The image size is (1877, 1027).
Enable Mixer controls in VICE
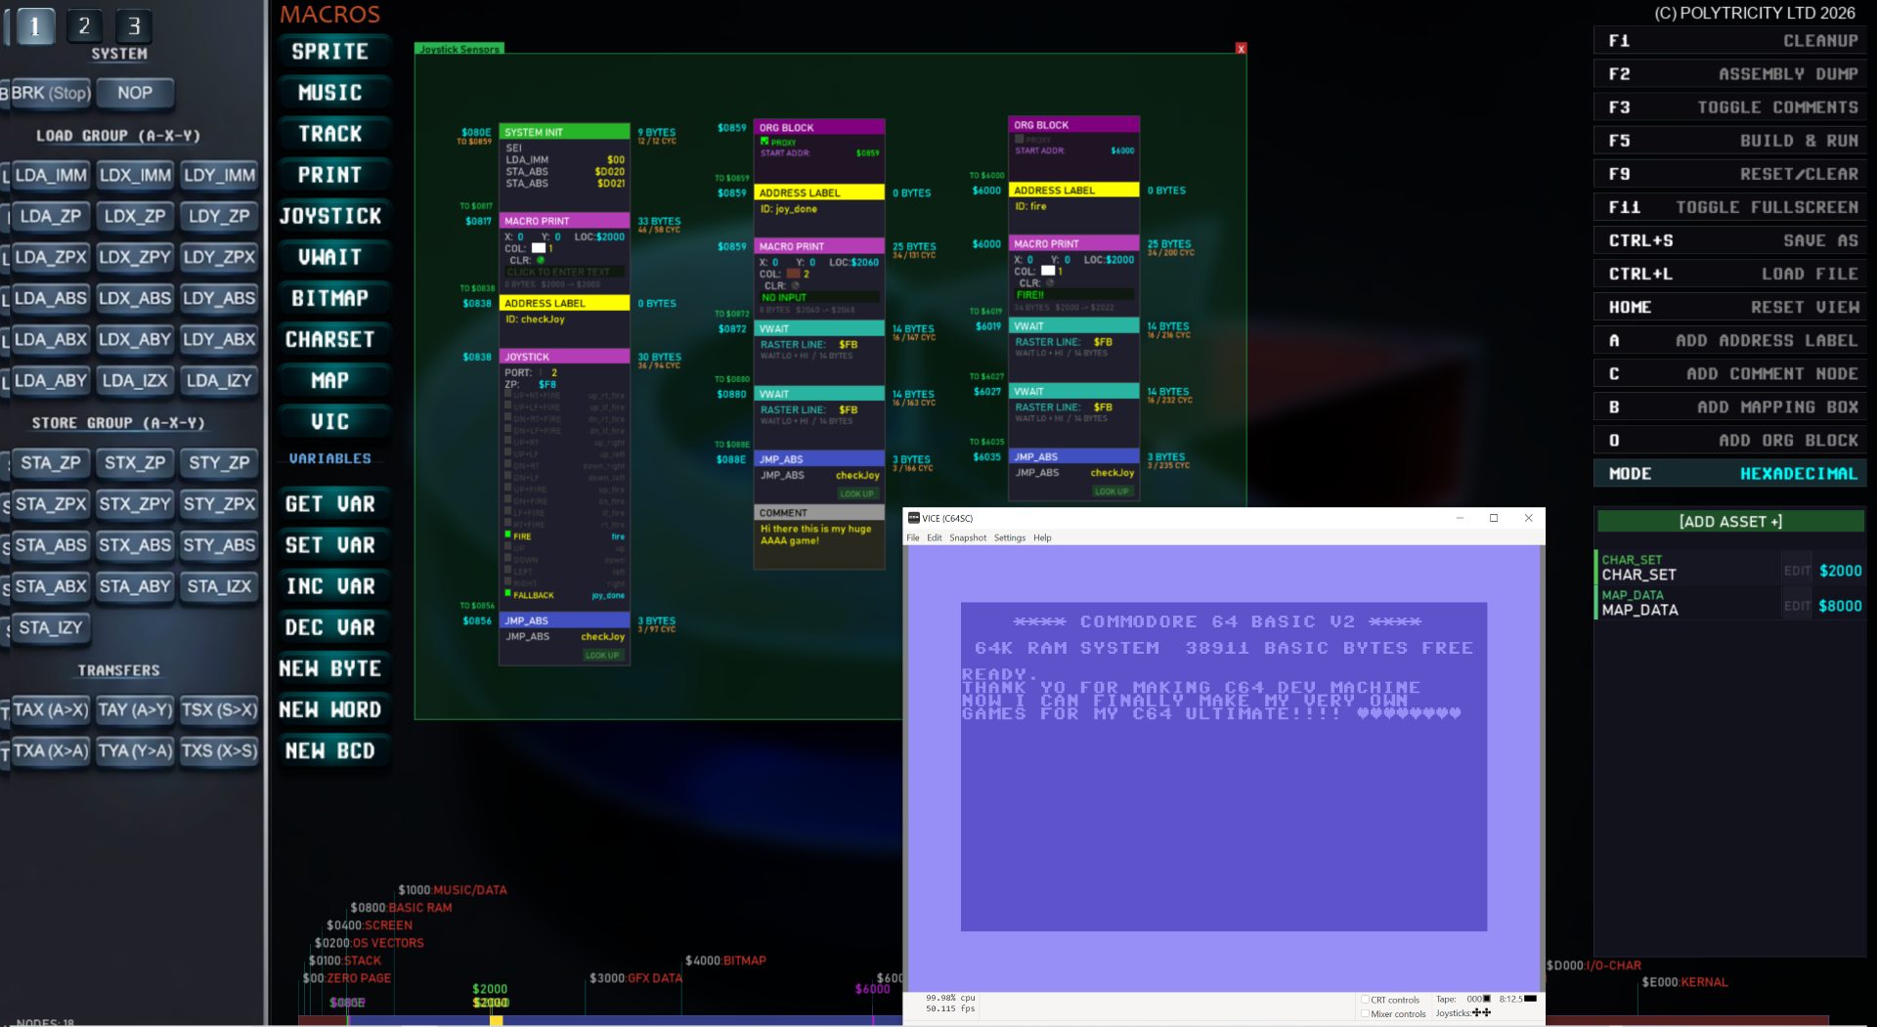[x=1365, y=1013]
